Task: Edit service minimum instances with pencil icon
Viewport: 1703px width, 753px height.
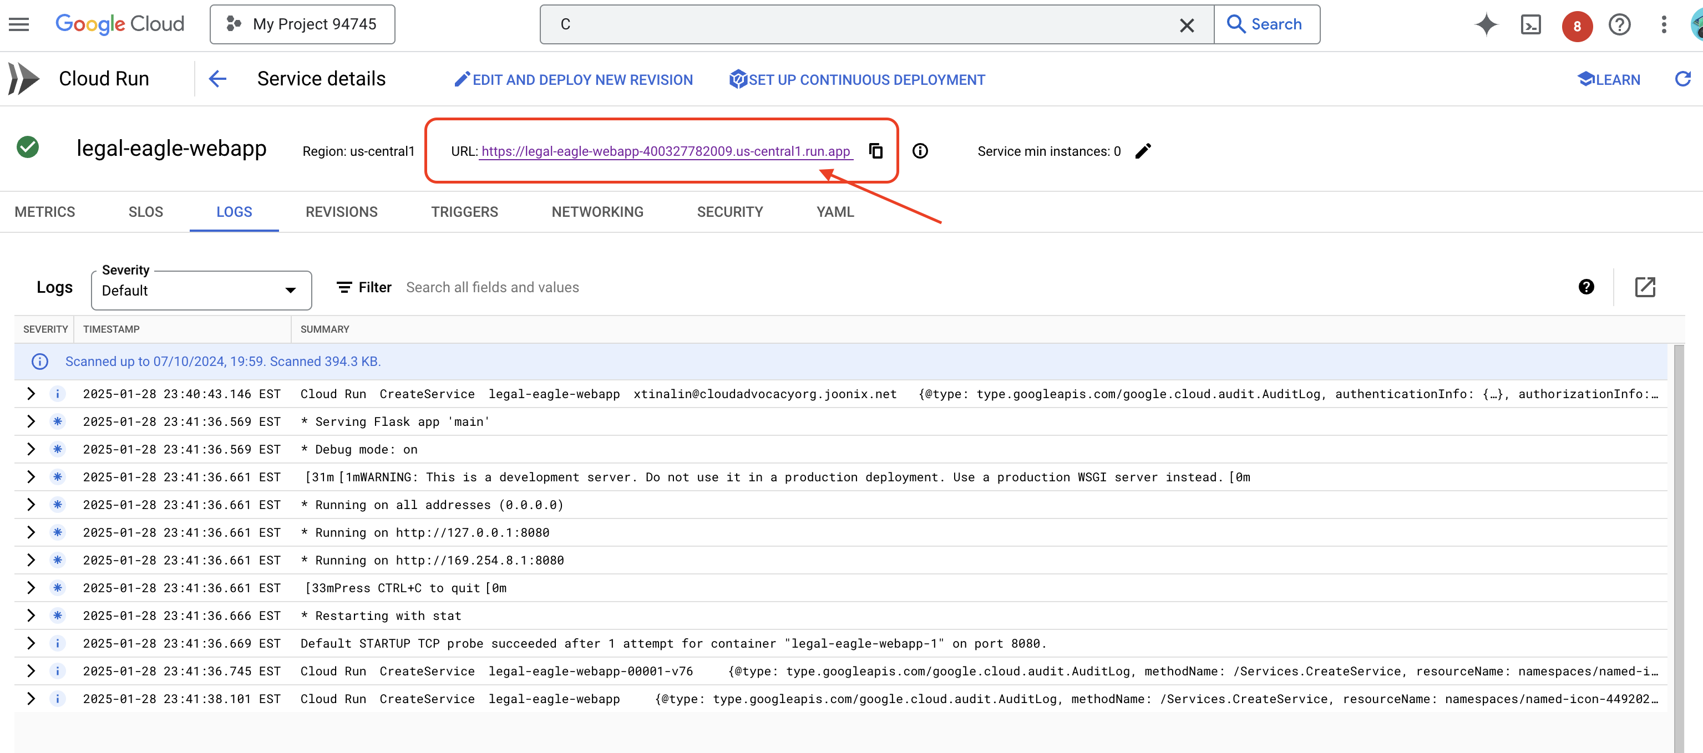Action: click(1143, 151)
